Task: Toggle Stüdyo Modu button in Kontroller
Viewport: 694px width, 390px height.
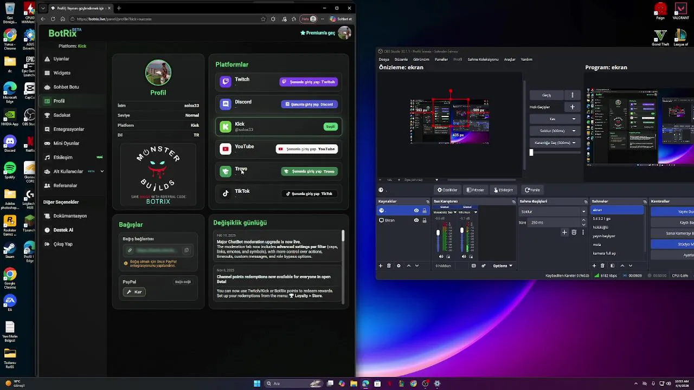Action: [x=672, y=244]
